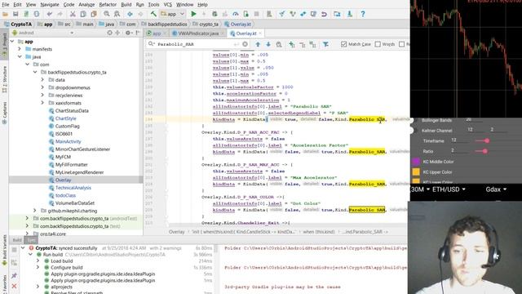The width and height of the screenshot is (522, 294).
Task: Open the ETH/USD pair dropdown
Action: click(x=449, y=189)
